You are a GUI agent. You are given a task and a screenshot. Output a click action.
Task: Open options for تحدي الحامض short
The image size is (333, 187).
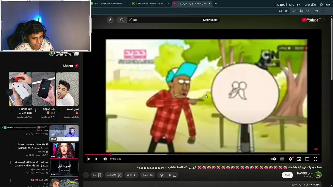click(59, 110)
